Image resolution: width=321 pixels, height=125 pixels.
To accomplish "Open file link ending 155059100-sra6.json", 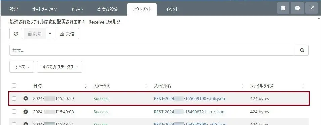I will (x=189, y=99).
